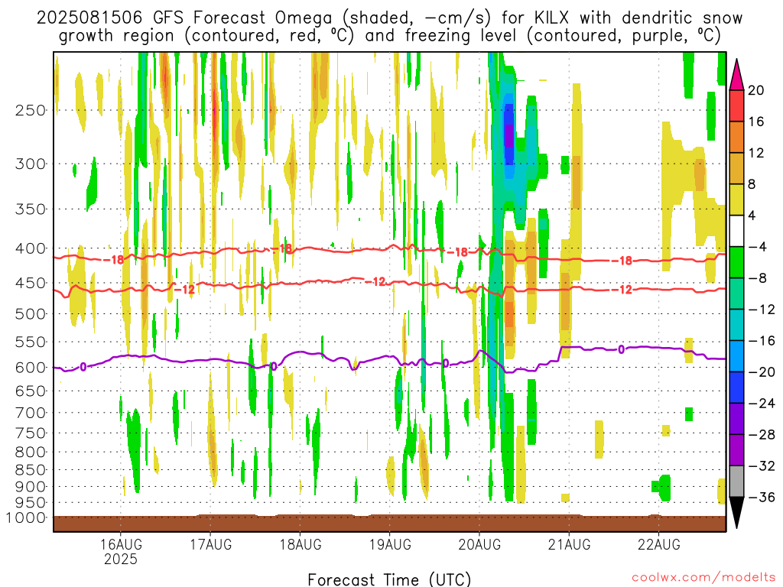Click the white -4 to 4 colorbar segment
This screenshot has height=587, width=783.
coord(736,231)
